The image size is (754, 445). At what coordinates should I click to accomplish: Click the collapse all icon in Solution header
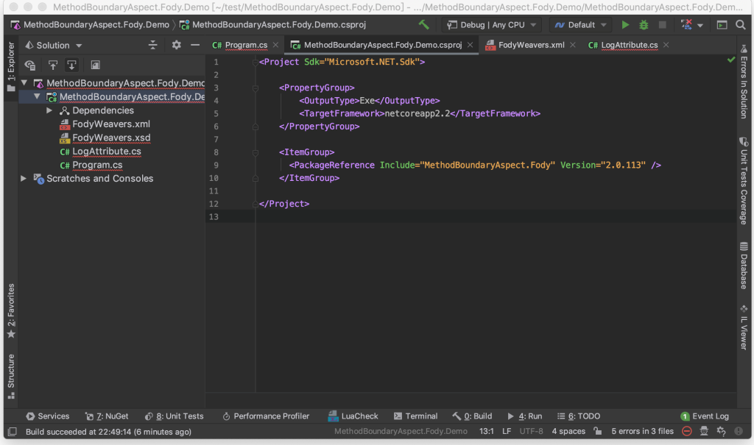point(153,45)
